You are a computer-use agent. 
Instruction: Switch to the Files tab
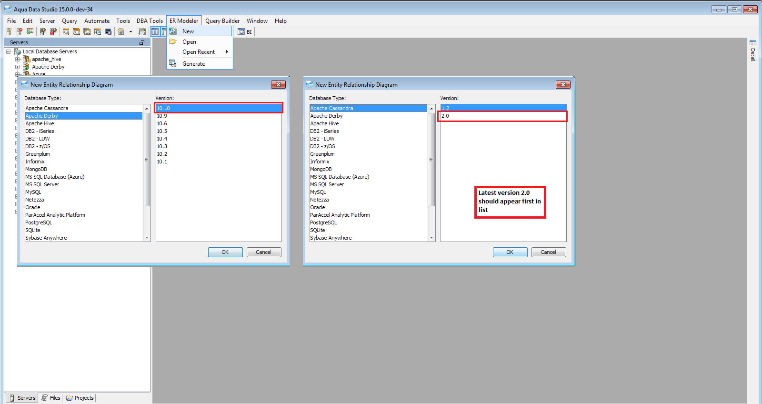coord(51,398)
